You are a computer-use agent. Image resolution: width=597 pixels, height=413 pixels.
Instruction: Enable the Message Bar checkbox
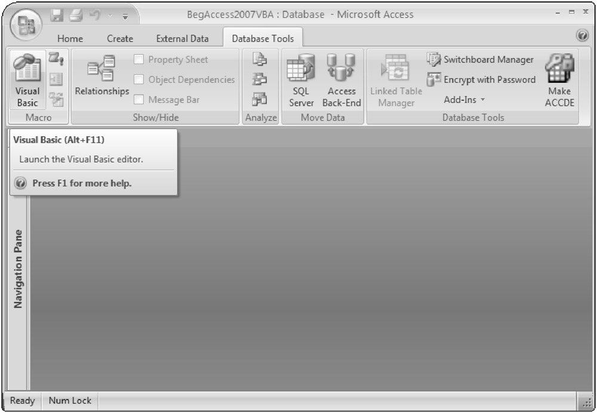139,100
